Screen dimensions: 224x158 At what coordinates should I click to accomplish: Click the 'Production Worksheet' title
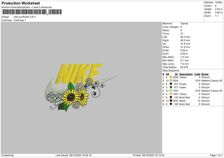pos(21,3)
